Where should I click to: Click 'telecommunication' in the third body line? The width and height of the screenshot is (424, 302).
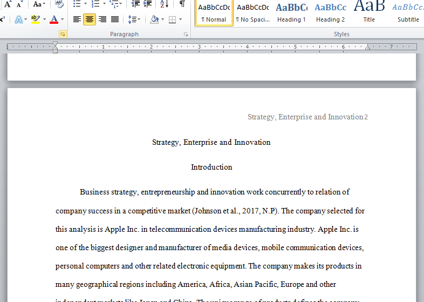[x=180, y=229]
